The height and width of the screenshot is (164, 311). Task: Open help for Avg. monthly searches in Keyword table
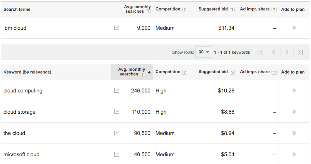pos(142,75)
